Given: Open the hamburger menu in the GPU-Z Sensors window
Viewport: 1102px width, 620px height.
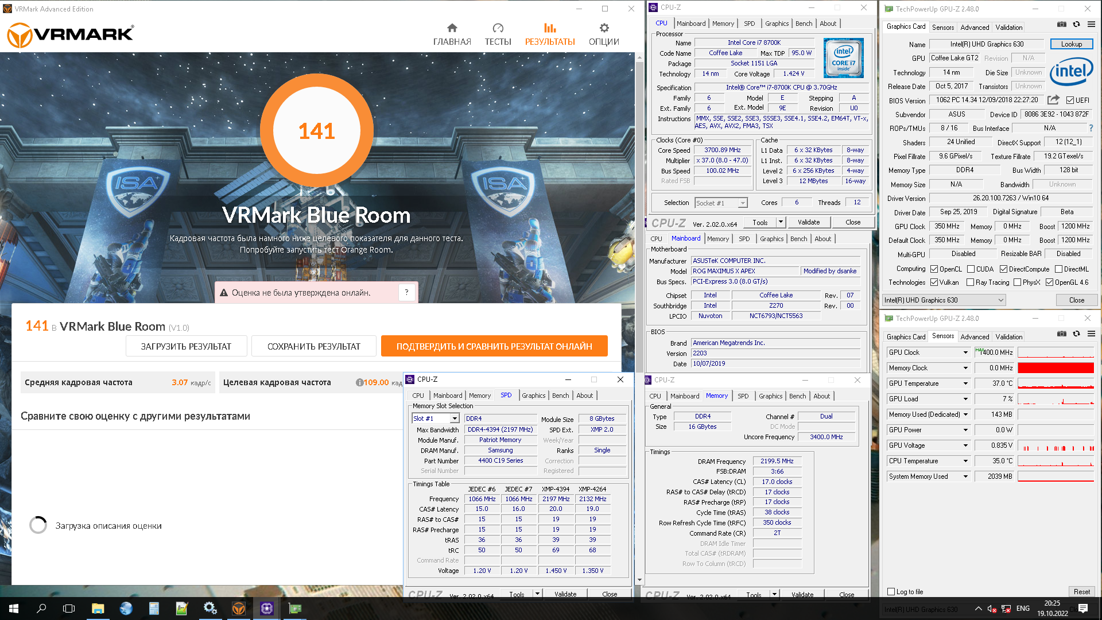Looking at the screenshot, I should pos(1091,334).
